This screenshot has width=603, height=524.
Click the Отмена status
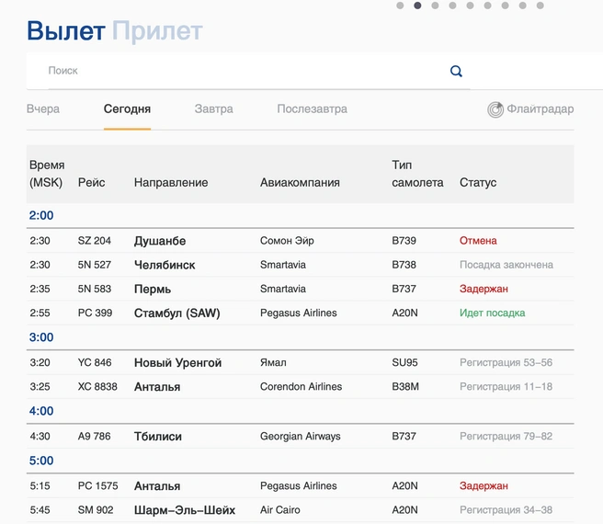(478, 241)
